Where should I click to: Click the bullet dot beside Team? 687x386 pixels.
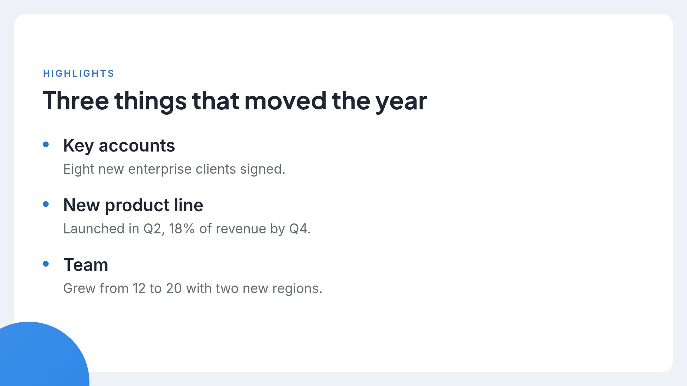tap(46, 264)
